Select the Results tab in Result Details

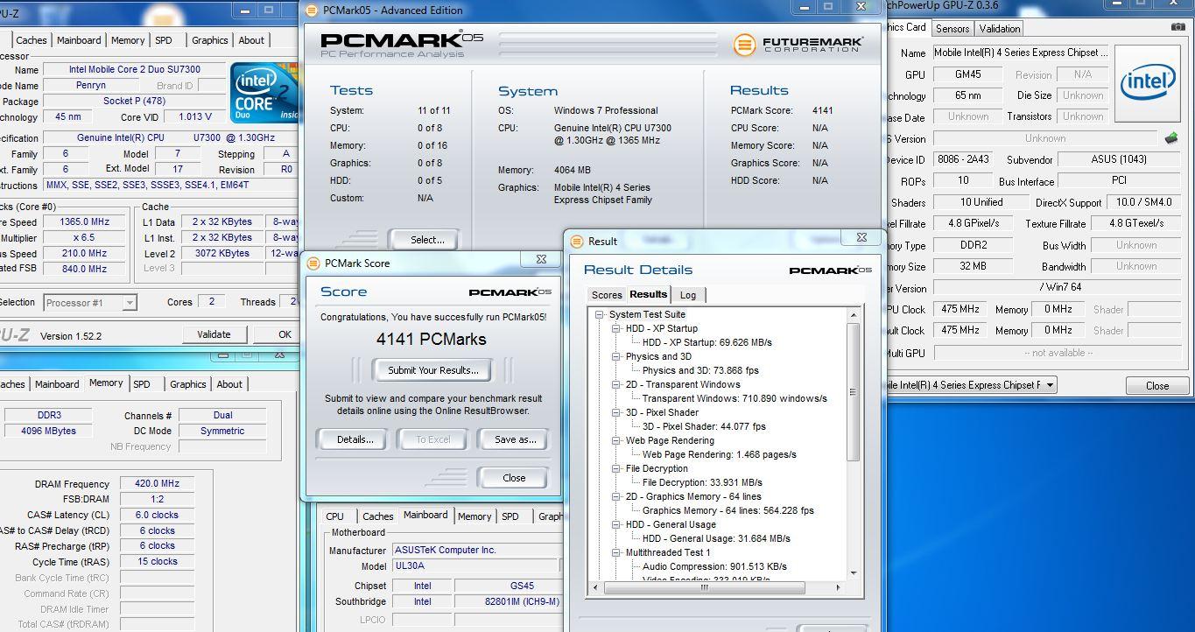tap(648, 294)
